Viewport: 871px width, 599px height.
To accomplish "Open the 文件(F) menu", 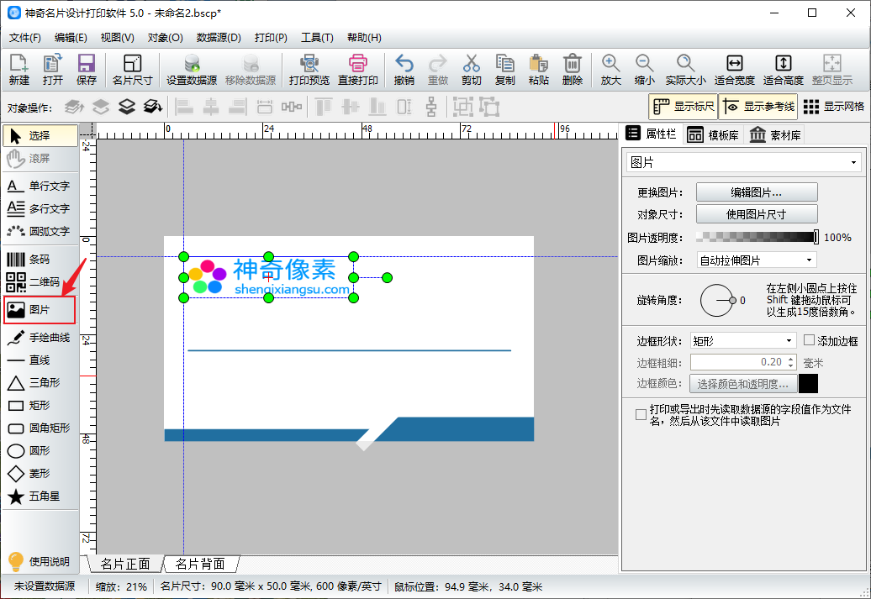I will pos(25,38).
